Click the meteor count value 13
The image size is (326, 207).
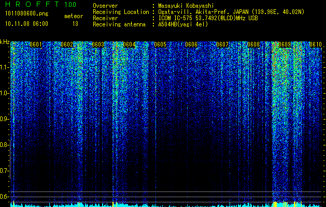click(75, 24)
